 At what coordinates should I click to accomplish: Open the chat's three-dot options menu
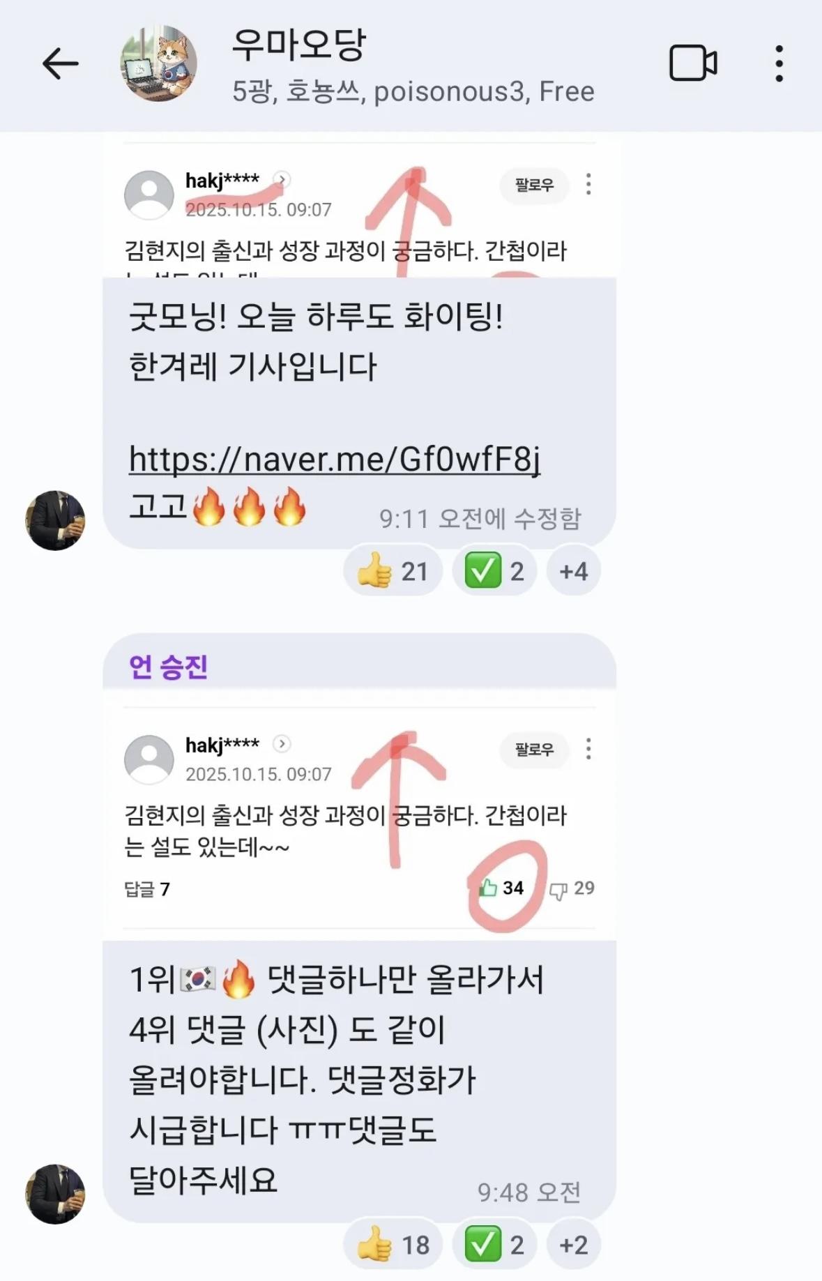(x=779, y=63)
